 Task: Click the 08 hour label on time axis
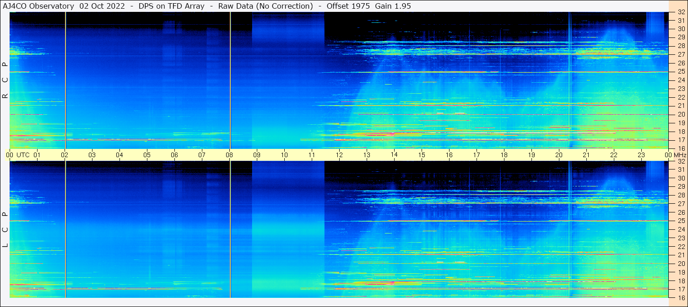229,155
